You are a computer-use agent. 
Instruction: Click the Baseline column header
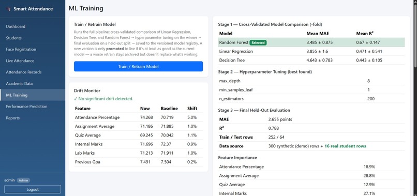[169, 109]
